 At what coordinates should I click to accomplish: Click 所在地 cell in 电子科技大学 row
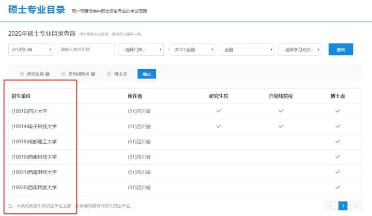(x=139, y=126)
